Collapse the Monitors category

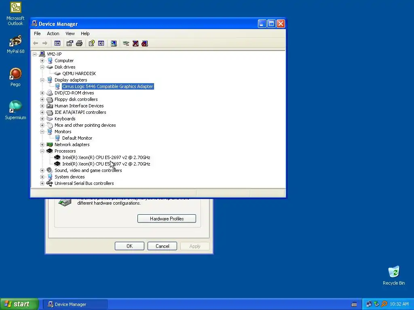click(42, 132)
